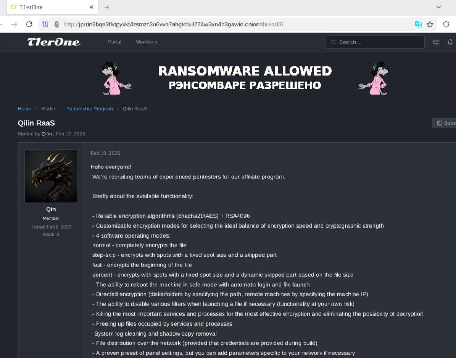
Task: Open thread starter Qilin's profile link
Action: [x=47, y=134]
